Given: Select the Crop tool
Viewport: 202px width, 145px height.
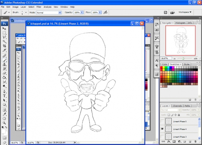Looking at the screenshot, I should coord(4,46).
